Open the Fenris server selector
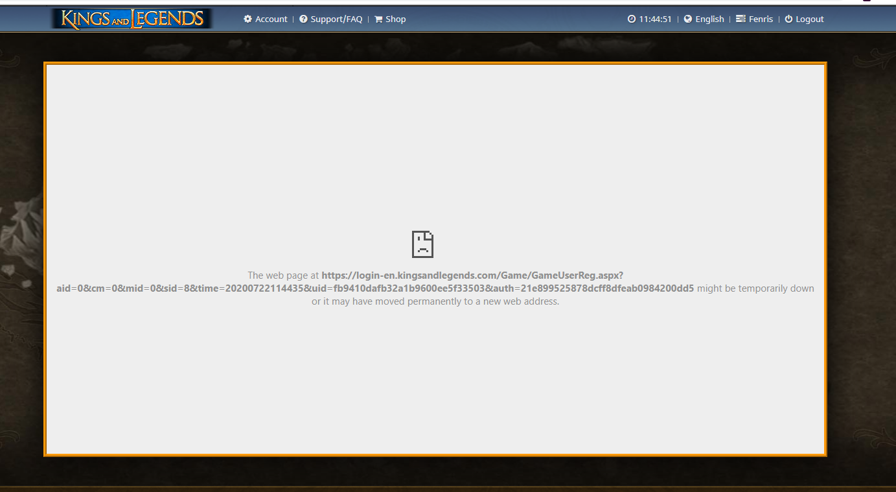Image resolution: width=896 pixels, height=492 pixels. pyautogui.click(x=761, y=19)
